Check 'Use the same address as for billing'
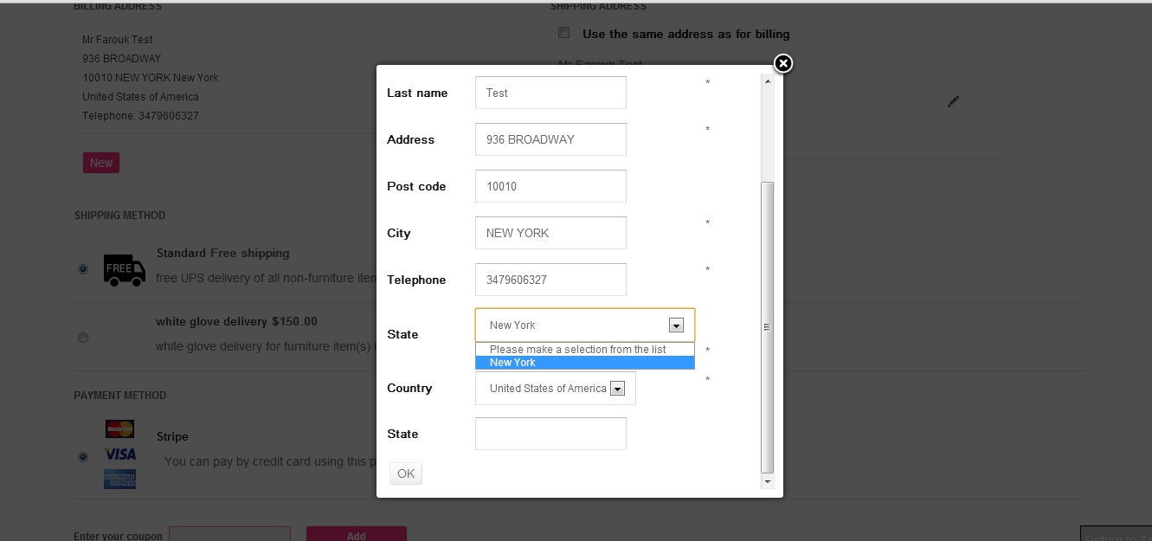This screenshot has width=1152, height=541. [564, 33]
